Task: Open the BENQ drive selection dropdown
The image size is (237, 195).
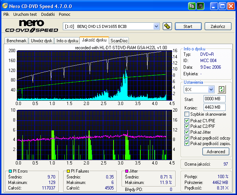Action: point(156,26)
